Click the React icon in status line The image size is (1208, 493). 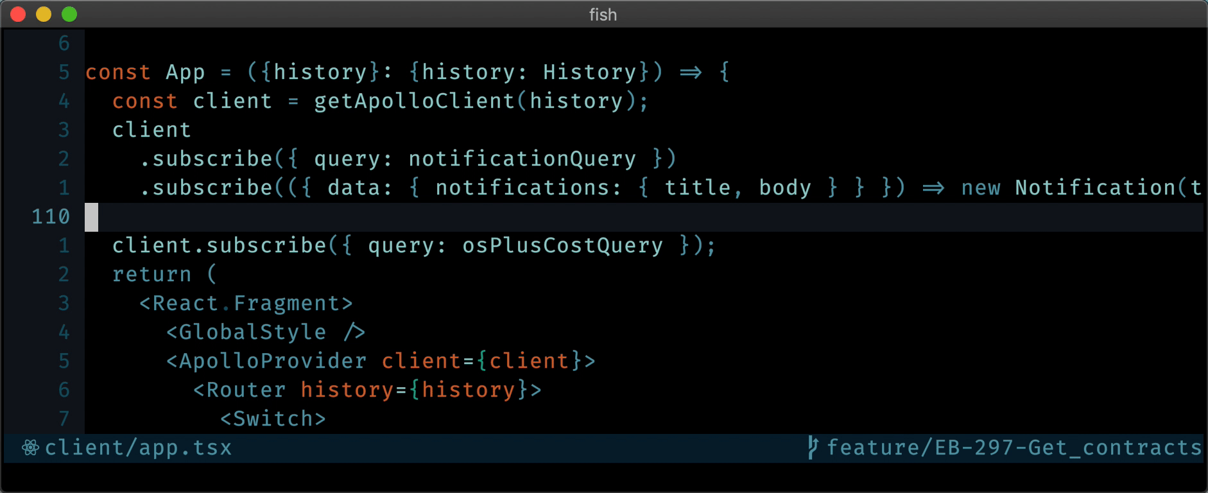pos(30,447)
